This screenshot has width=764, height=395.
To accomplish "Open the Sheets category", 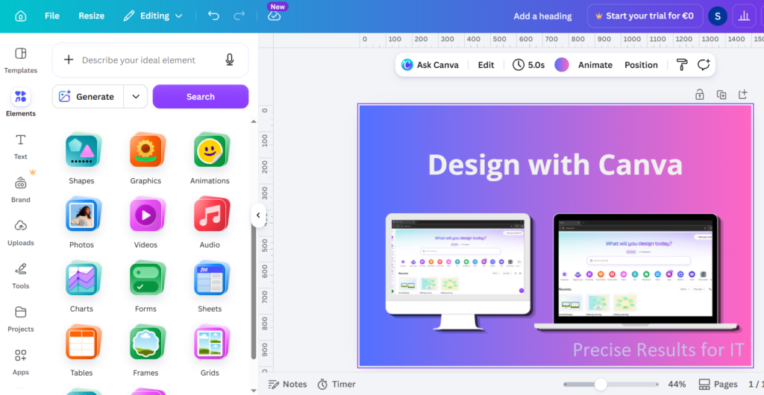I will coord(210,287).
